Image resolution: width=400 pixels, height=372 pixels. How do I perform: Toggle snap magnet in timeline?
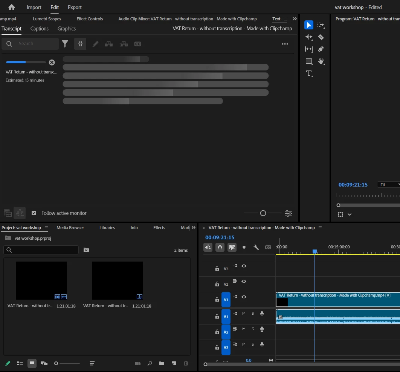[x=220, y=247]
